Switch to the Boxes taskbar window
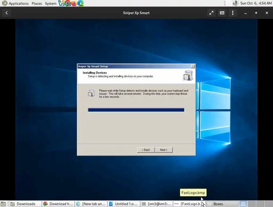This screenshot has height=207, width=273. pyautogui.click(x=222, y=204)
